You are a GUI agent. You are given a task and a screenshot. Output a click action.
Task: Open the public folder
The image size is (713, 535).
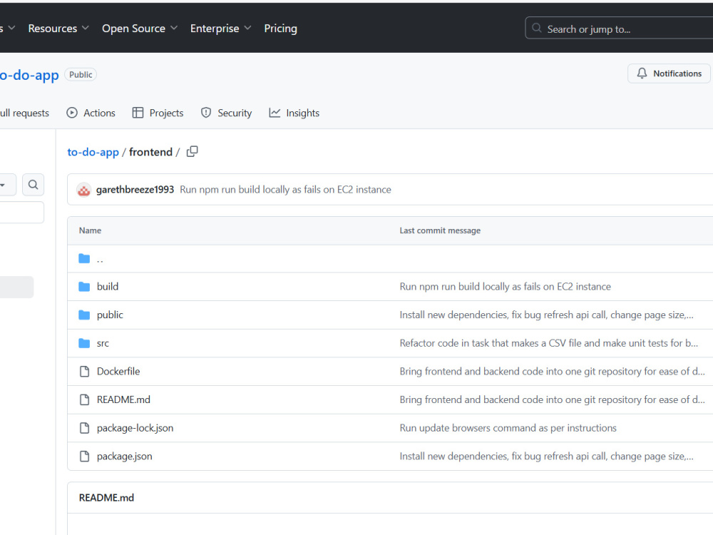click(x=110, y=315)
